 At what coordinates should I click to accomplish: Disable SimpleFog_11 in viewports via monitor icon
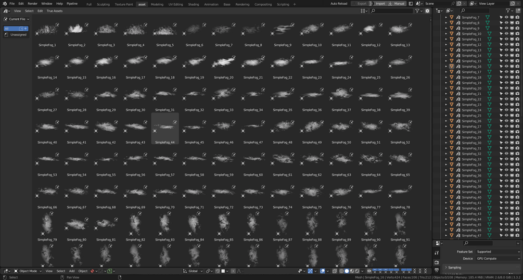click(x=512, y=40)
